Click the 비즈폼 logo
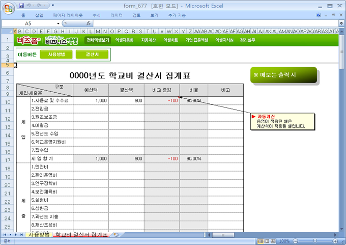The image size is (346, 245). tap(28, 41)
